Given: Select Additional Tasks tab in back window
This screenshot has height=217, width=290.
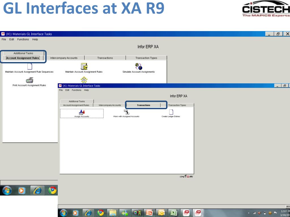Looking at the screenshot, I should pos(23,53).
